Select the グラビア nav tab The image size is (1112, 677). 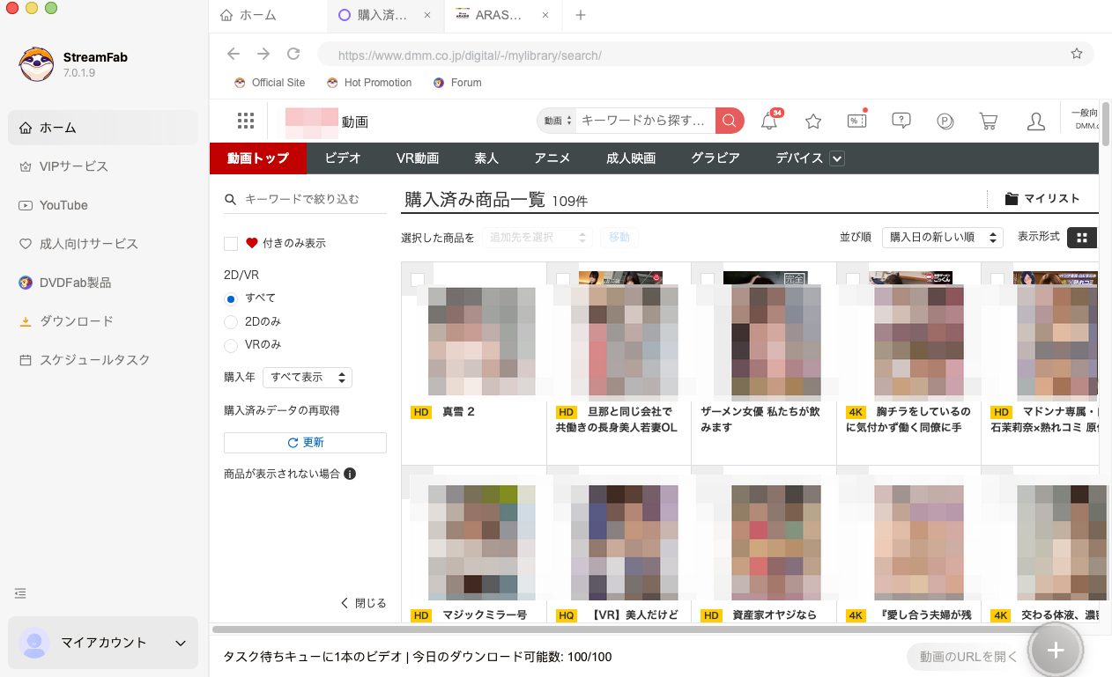point(715,158)
